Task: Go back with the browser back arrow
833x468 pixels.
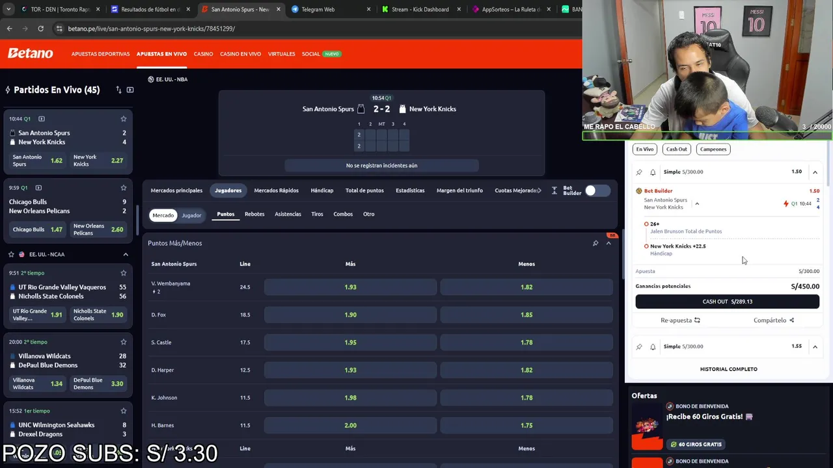Action: [x=9, y=29]
